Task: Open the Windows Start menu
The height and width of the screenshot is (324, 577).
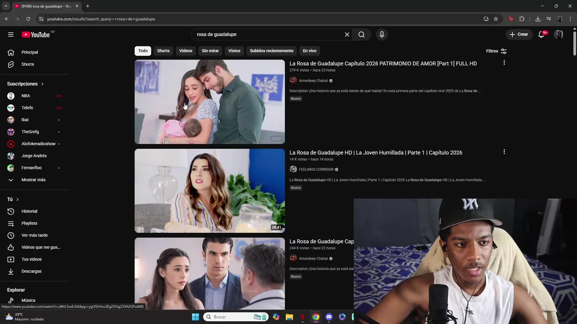Action: pyautogui.click(x=195, y=317)
